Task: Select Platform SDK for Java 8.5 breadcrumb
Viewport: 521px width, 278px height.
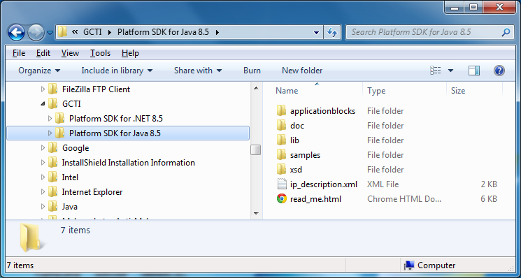Action: pyautogui.click(x=163, y=32)
